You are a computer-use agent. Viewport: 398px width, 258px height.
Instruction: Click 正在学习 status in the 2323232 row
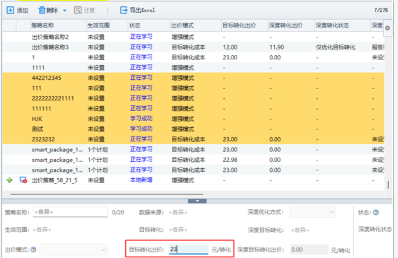(x=141, y=139)
